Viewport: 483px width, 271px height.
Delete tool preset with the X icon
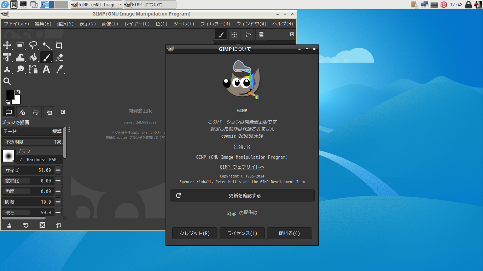42,225
